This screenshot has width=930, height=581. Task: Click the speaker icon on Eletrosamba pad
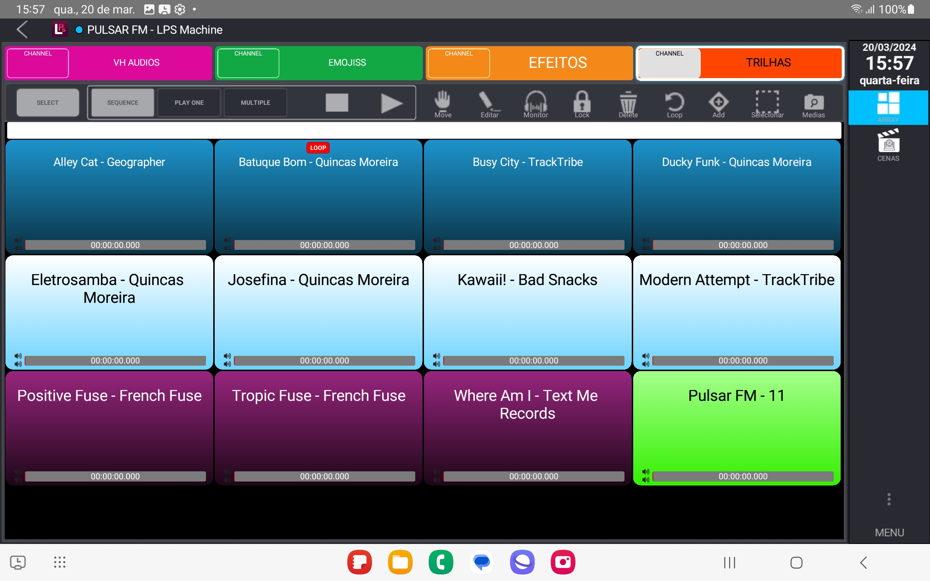pos(18,360)
